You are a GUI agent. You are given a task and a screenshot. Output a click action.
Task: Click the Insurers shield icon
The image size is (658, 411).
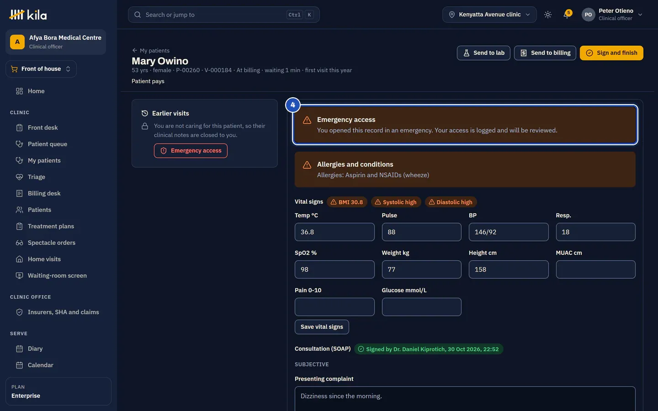[19, 312]
